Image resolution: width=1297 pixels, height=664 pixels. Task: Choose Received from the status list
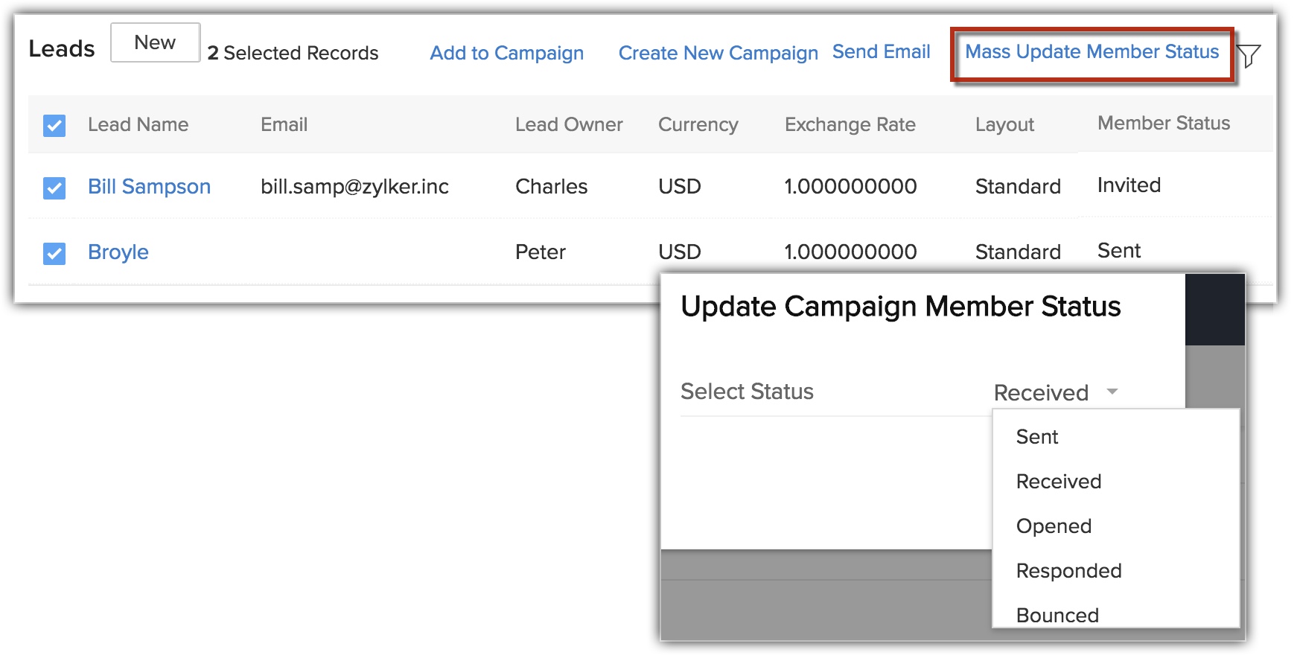tap(1058, 482)
